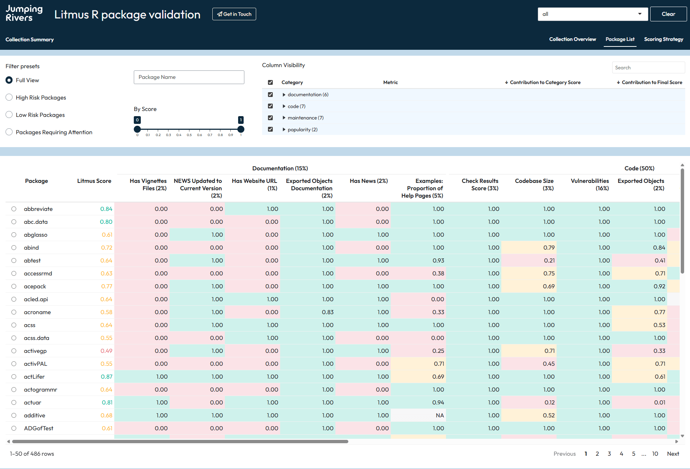Uncheck the documentation category checkbox
The width and height of the screenshot is (690, 469).
click(x=270, y=94)
